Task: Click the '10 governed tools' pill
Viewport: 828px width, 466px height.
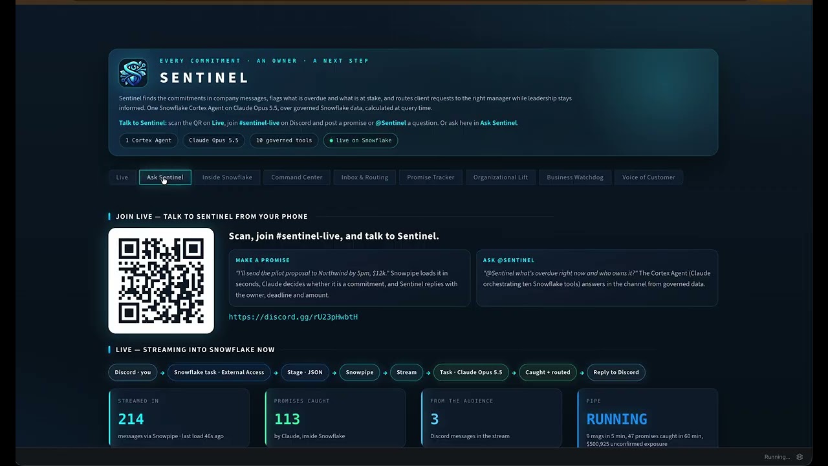Action: (x=284, y=140)
